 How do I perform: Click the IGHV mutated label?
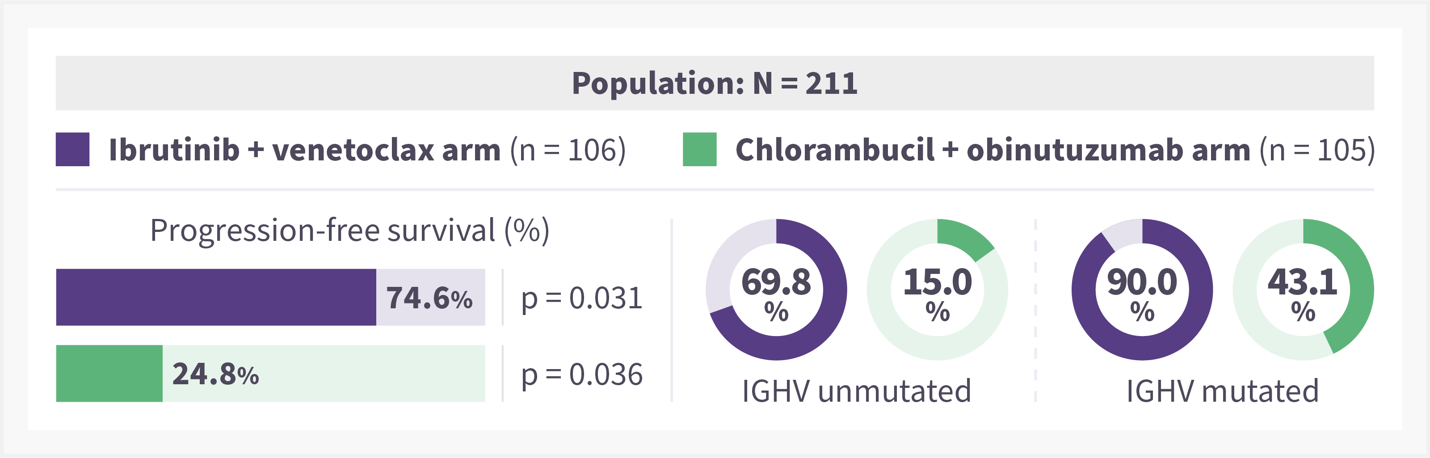[x=1222, y=391]
